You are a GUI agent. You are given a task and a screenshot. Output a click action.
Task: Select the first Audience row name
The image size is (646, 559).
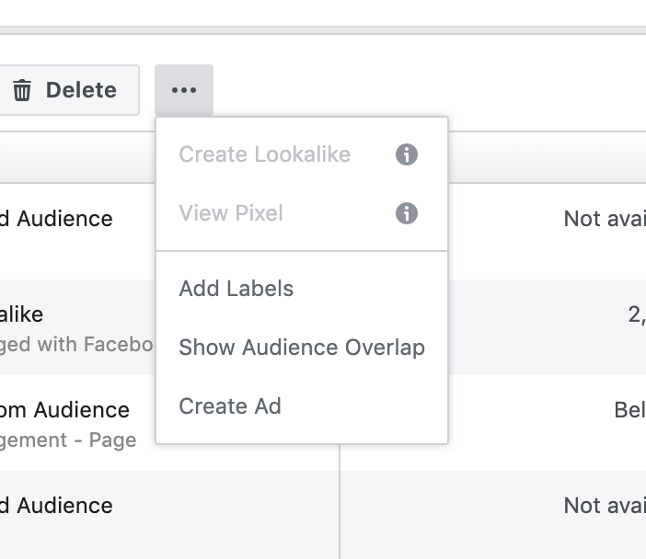pyautogui.click(x=57, y=219)
